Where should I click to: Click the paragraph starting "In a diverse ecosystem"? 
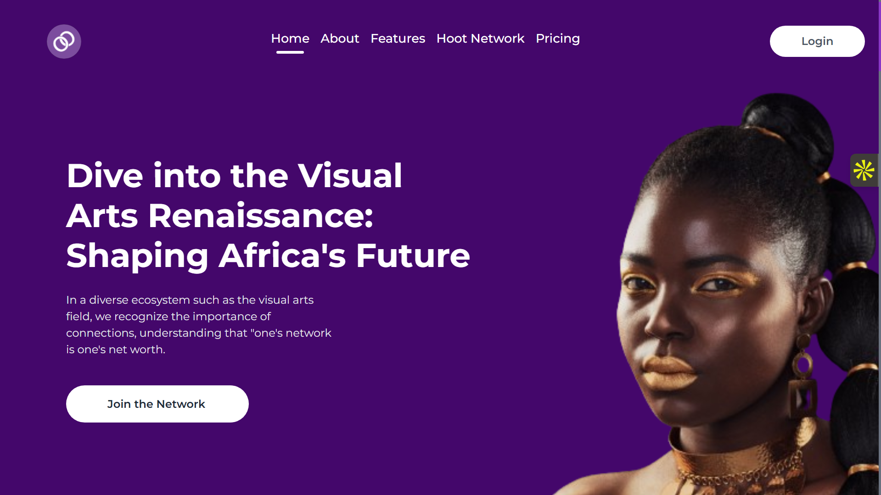coord(199,325)
